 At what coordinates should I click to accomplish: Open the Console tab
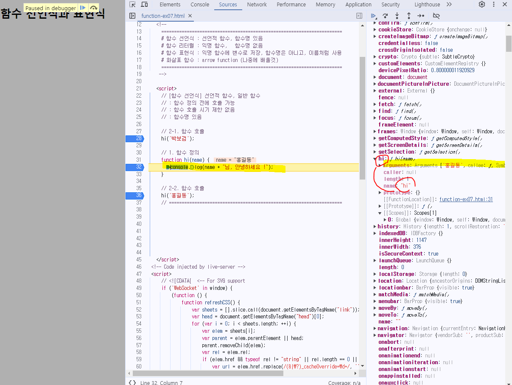pyautogui.click(x=200, y=4)
